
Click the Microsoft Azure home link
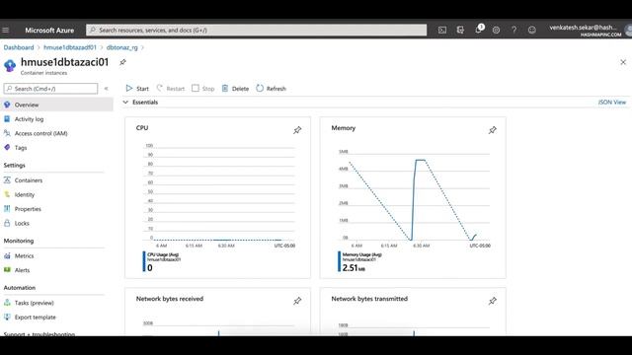49,31
